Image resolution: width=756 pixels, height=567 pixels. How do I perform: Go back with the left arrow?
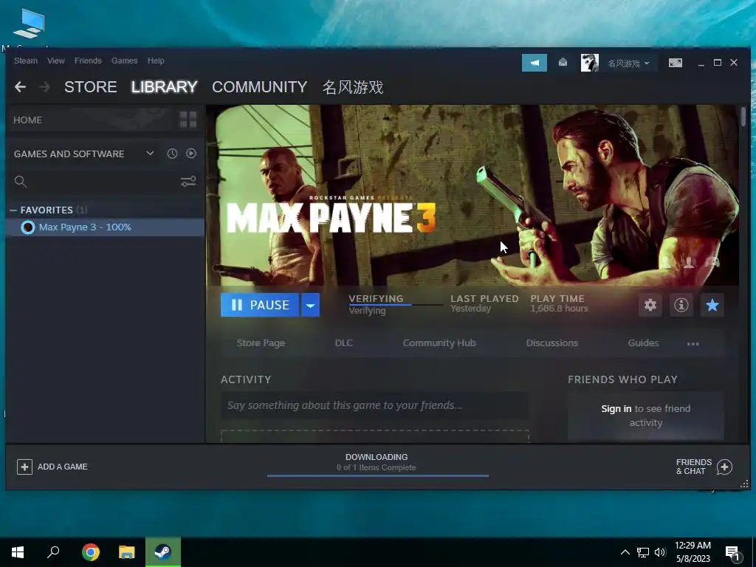point(20,87)
